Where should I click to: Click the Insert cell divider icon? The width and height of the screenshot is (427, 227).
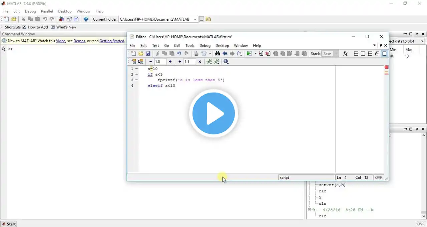pyautogui.click(x=209, y=62)
